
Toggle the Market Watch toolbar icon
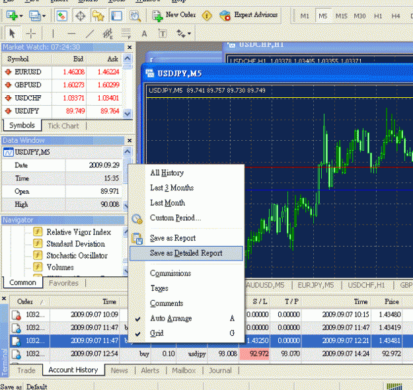(x=62, y=16)
